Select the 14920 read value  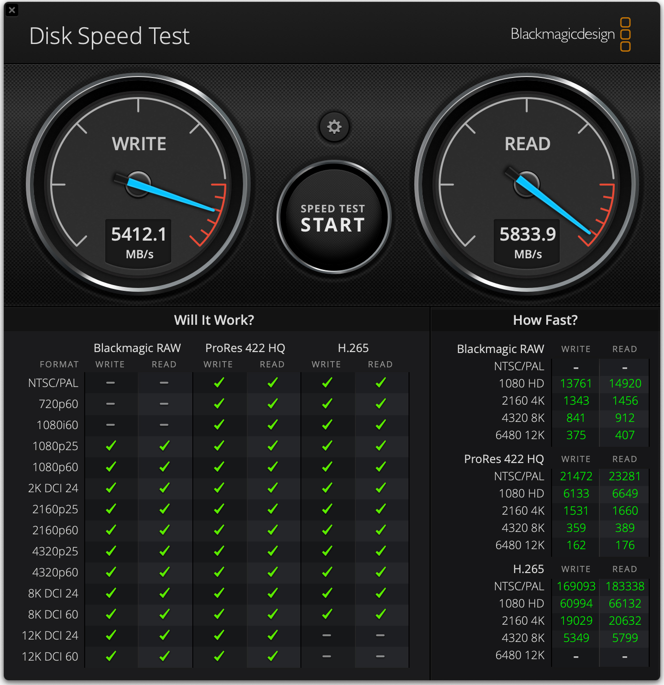pos(625,384)
